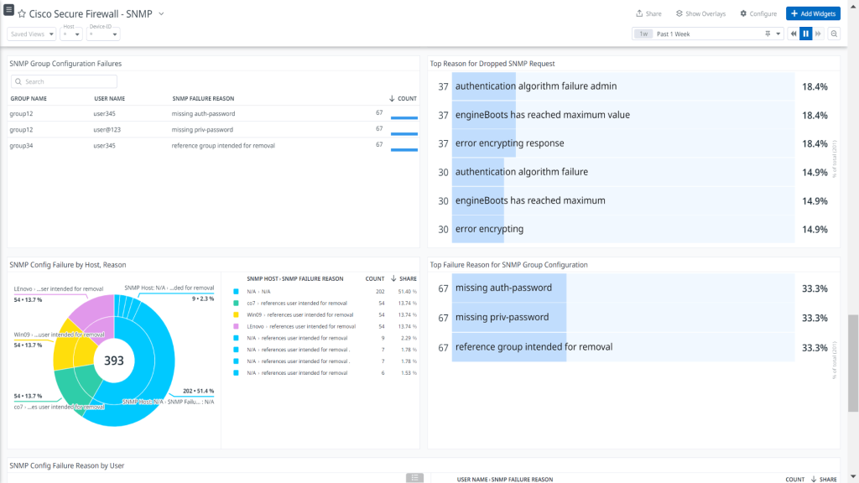Select the missing auth-password bar
The image size is (859, 483).
[x=509, y=288]
